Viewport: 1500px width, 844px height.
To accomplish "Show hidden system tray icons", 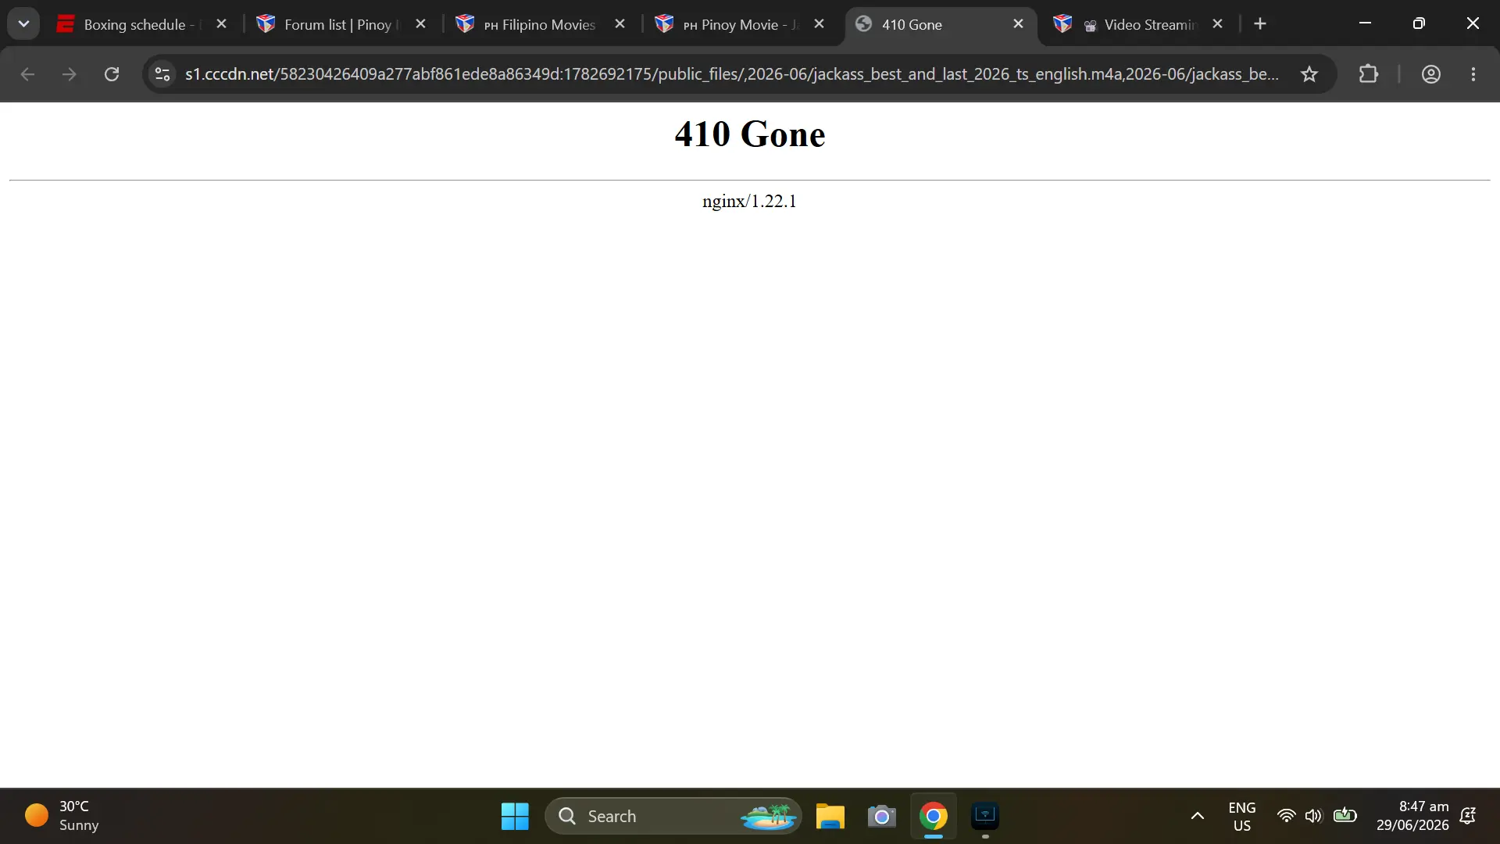I will coord(1197,817).
